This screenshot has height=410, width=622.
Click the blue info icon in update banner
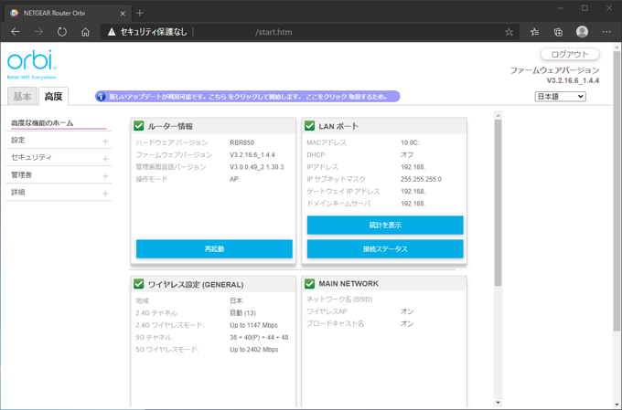[x=101, y=96]
